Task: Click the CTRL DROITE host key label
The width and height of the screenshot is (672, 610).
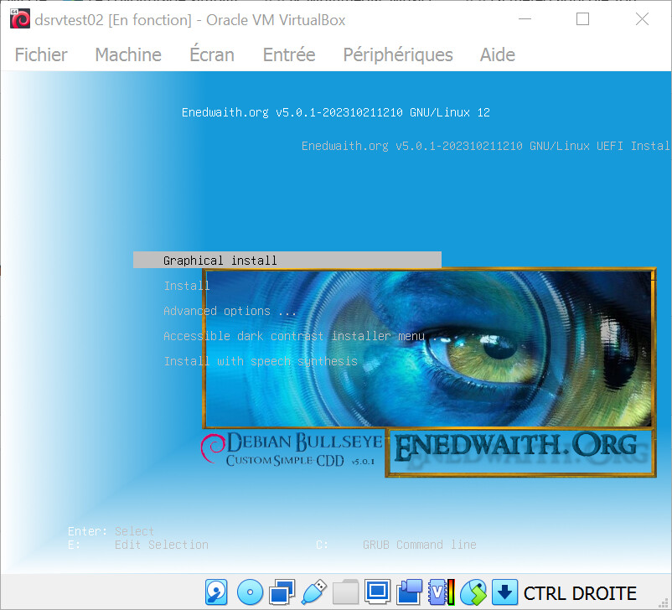Action: [580, 593]
